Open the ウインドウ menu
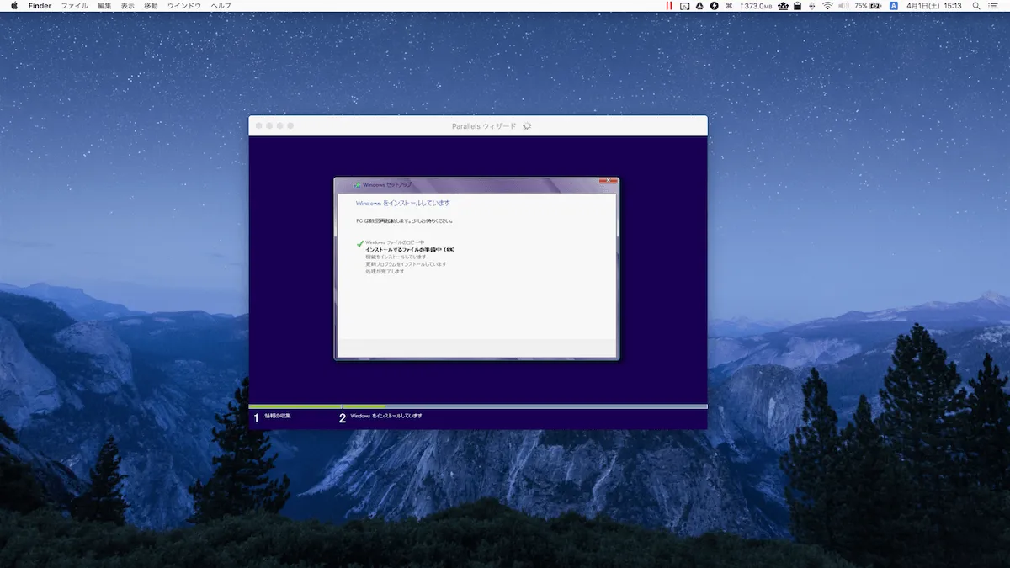 coord(184,6)
